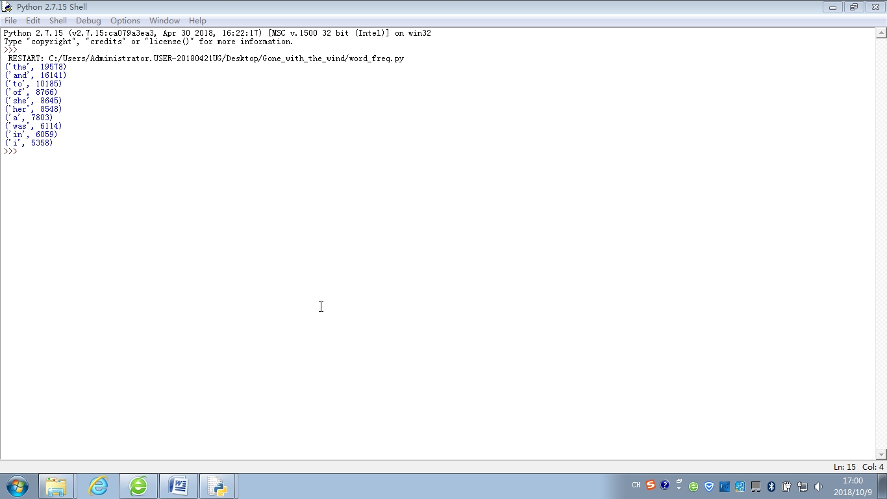This screenshot has height=499, width=887.
Task: Close the Python 2.7.15 Shell window
Action: (875, 7)
